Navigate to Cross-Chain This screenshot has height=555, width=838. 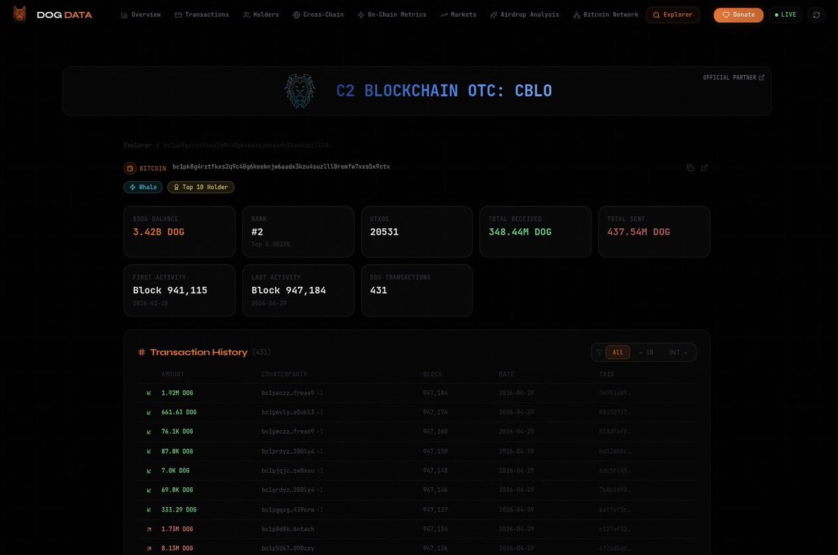pyautogui.click(x=318, y=15)
